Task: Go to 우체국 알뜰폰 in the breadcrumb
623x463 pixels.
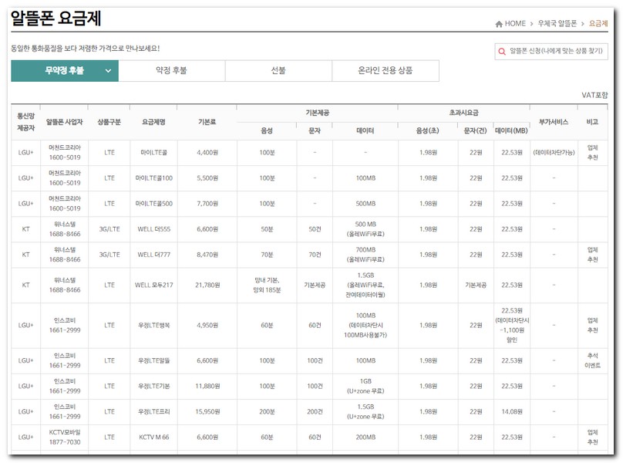Action: [558, 24]
